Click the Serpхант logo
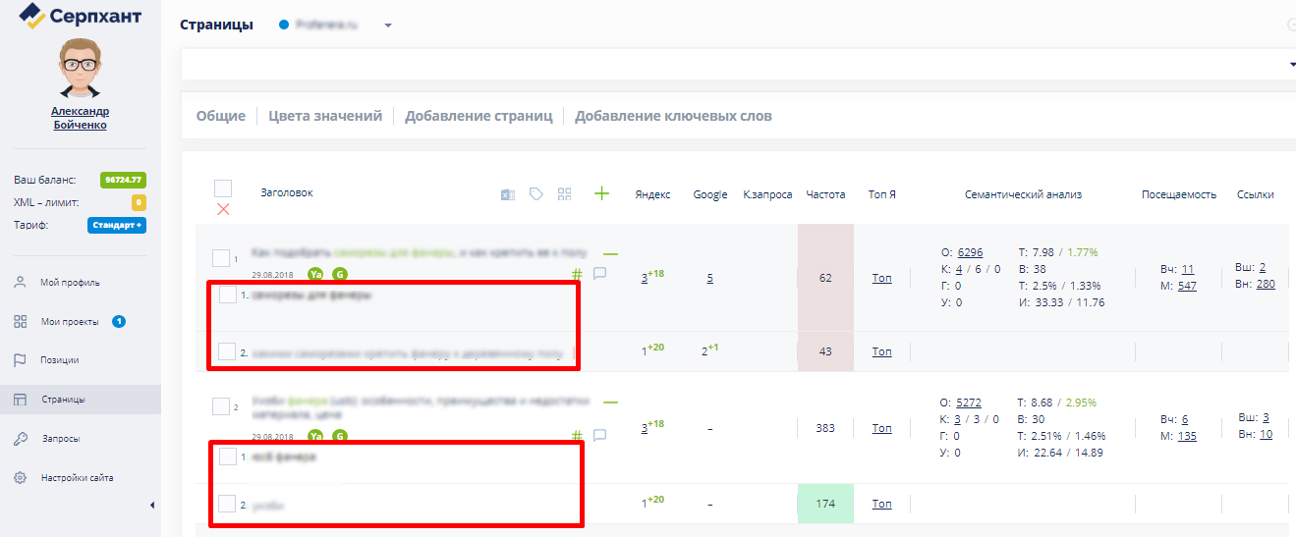Image resolution: width=1296 pixels, height=537 pixels. click(81, 16)
